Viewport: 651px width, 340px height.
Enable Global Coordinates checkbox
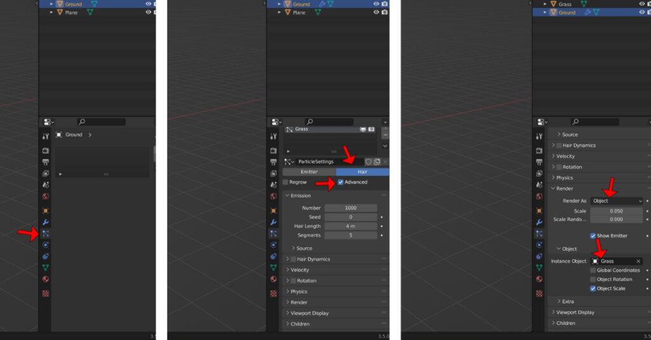593,270
